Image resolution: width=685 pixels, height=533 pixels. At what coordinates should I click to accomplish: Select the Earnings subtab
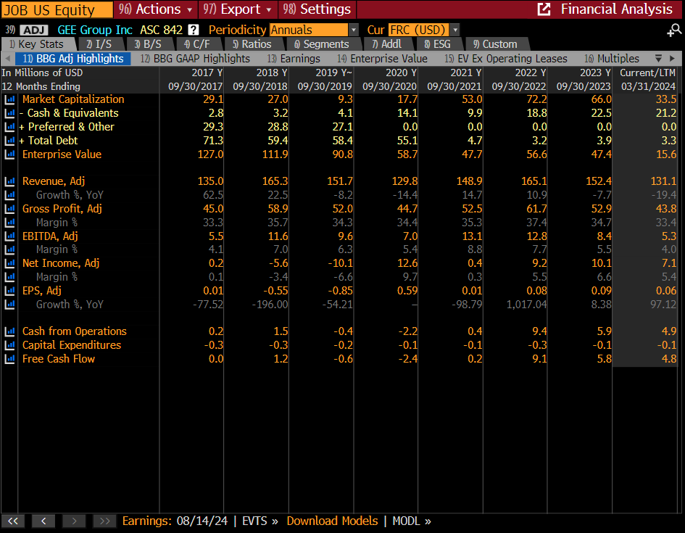click(294, 59)
